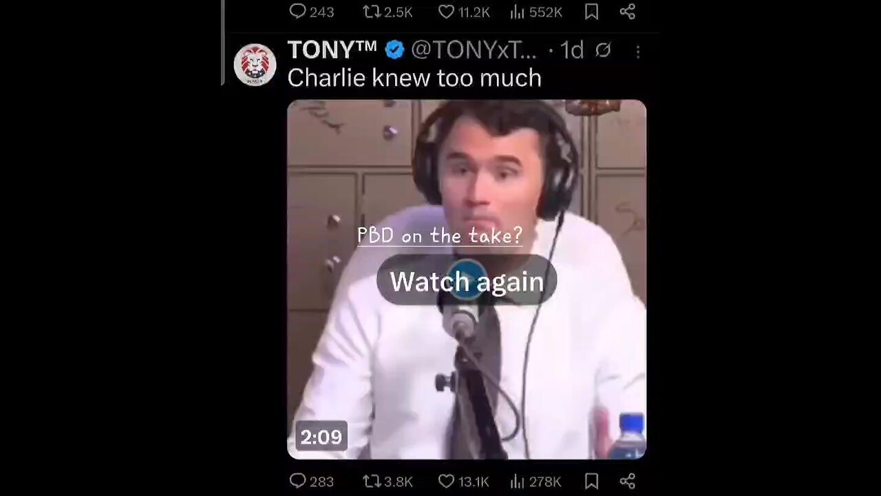Screen dimensions: 881x496
Task: Open TONY's lion profile avatar
Action: tap(255, 65)
